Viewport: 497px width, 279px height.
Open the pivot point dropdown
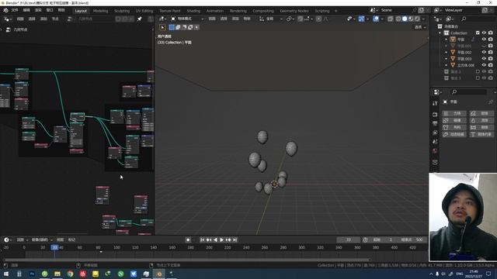290,19
